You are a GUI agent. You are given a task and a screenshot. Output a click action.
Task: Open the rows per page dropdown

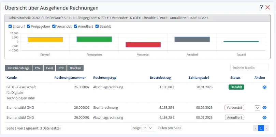[148, 128]
